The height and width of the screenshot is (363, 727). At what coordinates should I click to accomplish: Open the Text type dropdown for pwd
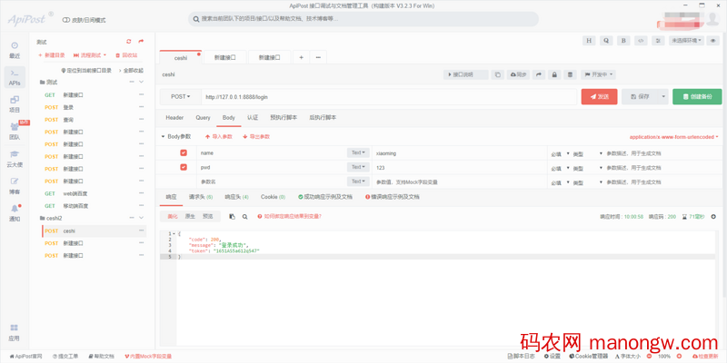point(358,167)
